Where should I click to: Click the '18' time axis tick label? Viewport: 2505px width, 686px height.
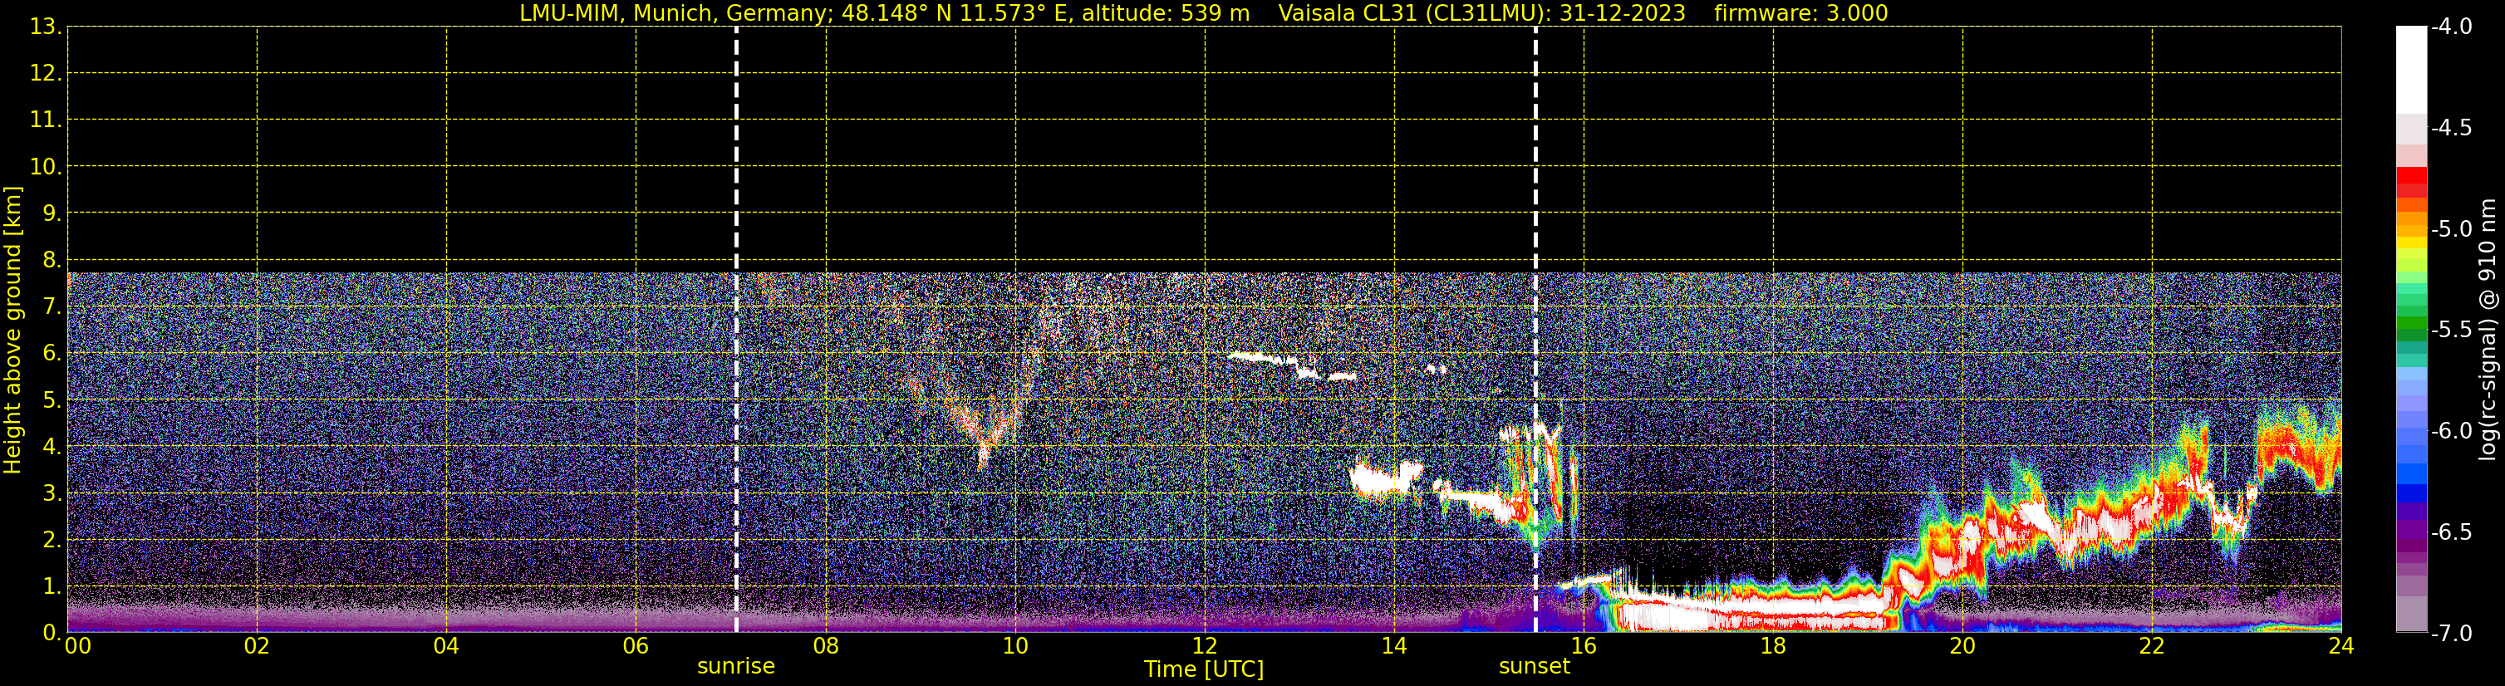[1774, 646]
